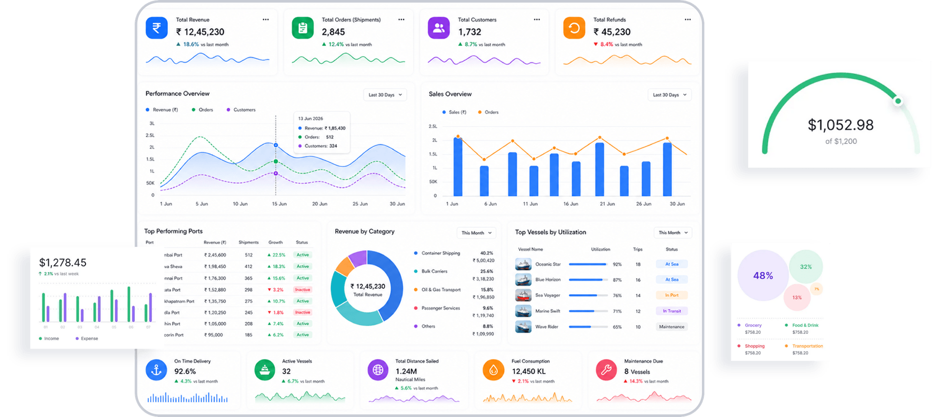Click the Total Revenue rupee icon

(157, 28)
